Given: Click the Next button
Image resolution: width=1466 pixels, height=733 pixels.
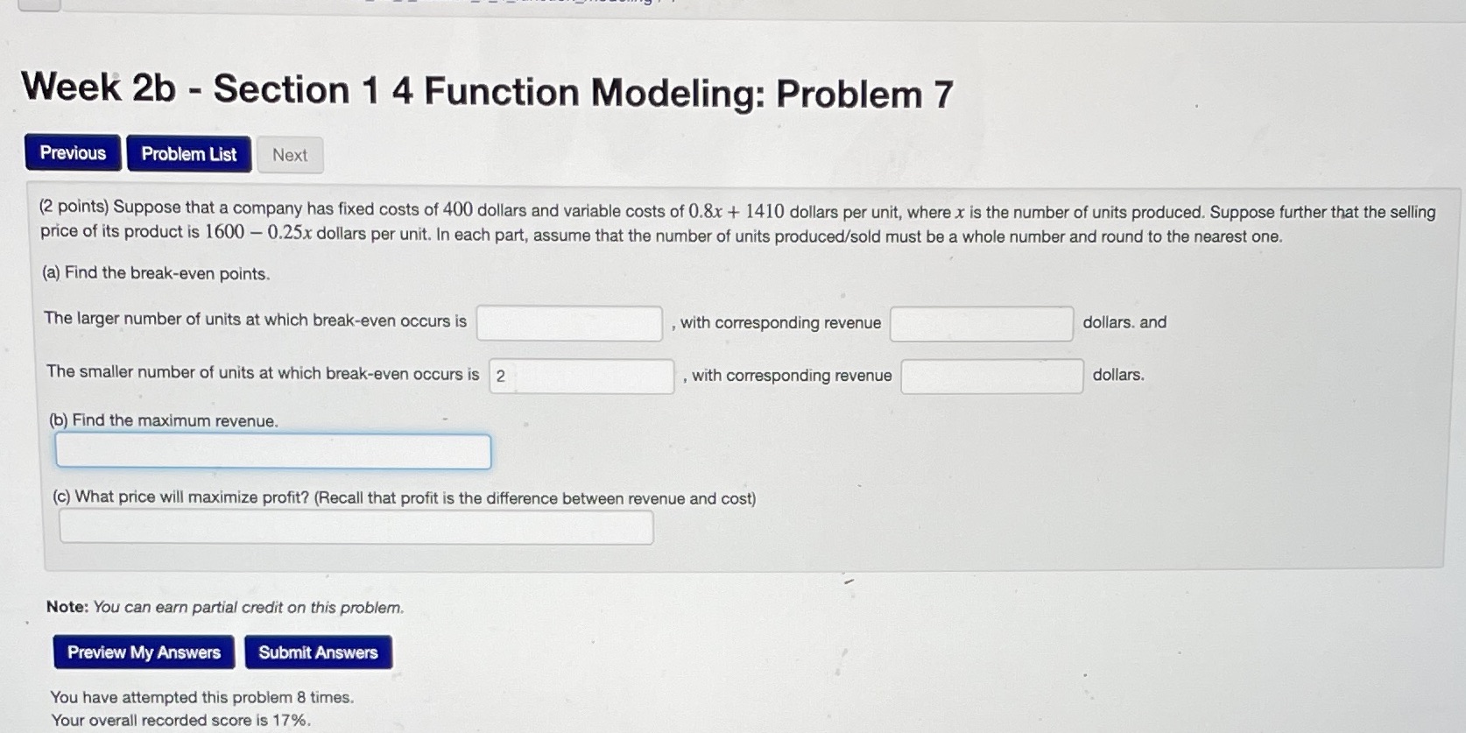Looking at the screenshot, I should pyautogui.click(x=289, y=155).
